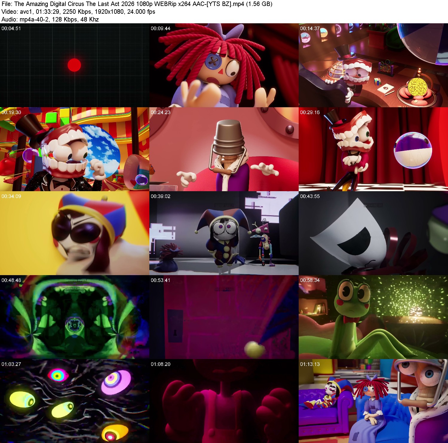Select the 01:03:27 glowing eyes thumbnail
The width and height of the screenshot is (448, 443).
coord(75,401)
